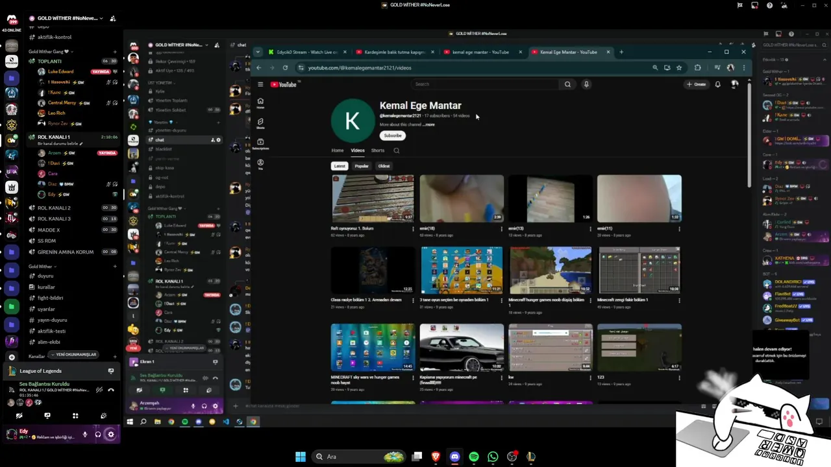The image size is (831, 467).
Task: Stop streaming League of Legends icon
Action: click(x=111, y=371)
